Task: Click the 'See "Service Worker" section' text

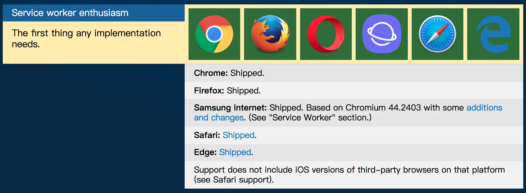Action: tap(310, 118)
